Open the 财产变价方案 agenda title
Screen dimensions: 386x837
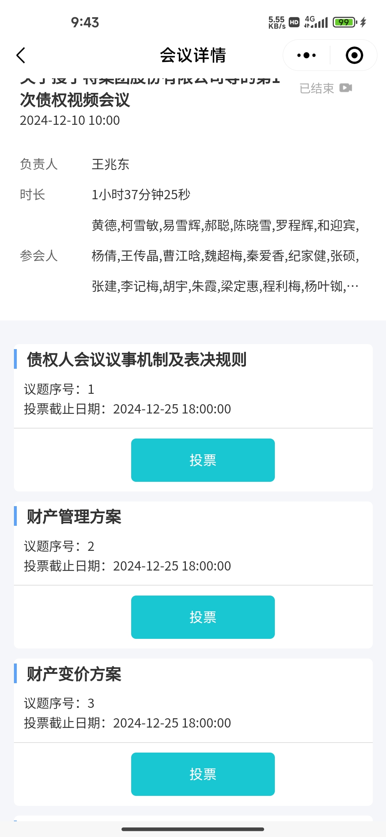(74, 674)
